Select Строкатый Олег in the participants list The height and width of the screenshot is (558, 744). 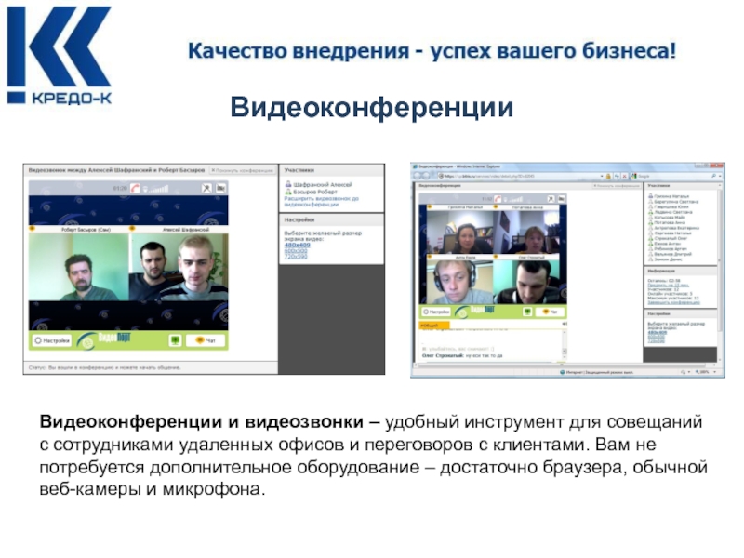tap(667, 239)
